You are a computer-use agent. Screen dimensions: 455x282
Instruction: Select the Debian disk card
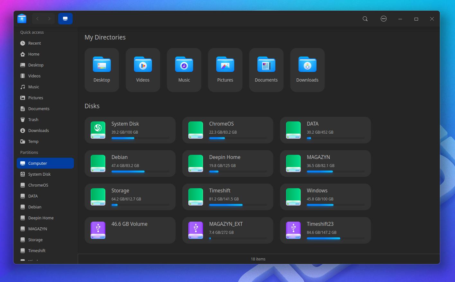click(x=130, y=163)
